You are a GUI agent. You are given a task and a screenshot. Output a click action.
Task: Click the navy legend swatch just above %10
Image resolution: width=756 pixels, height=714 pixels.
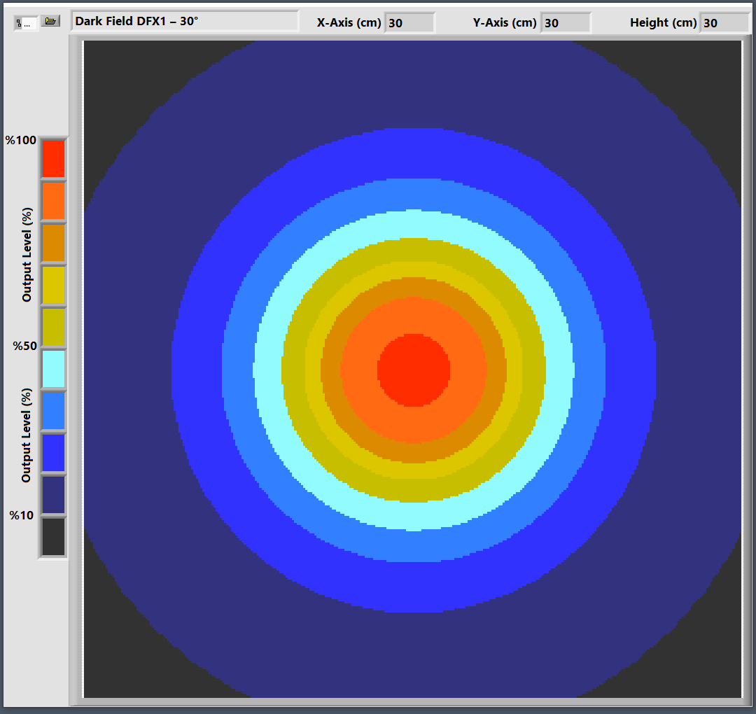(x=53, y=495)
